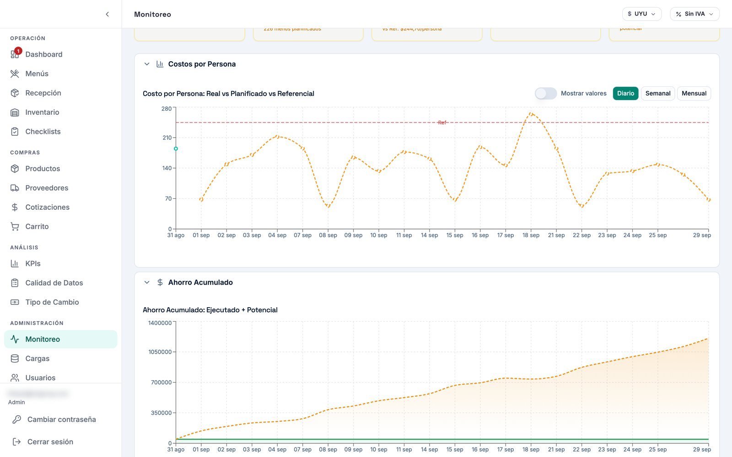Click the Recepción package icon

click(x=15, y=93)
